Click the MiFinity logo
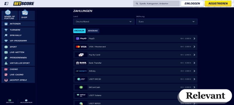234x105 pixels. [x=81, y=71]
